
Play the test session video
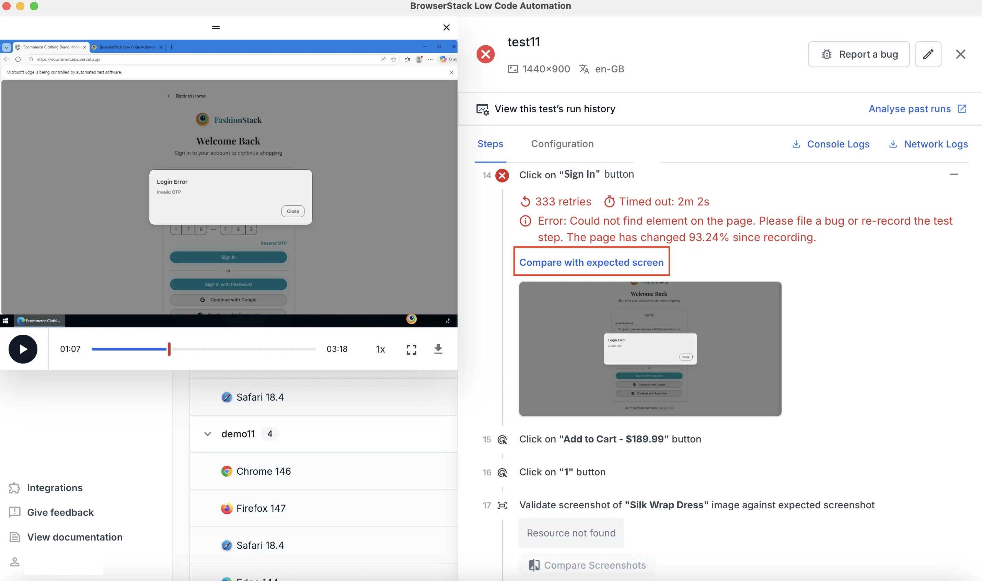[23, 349]
